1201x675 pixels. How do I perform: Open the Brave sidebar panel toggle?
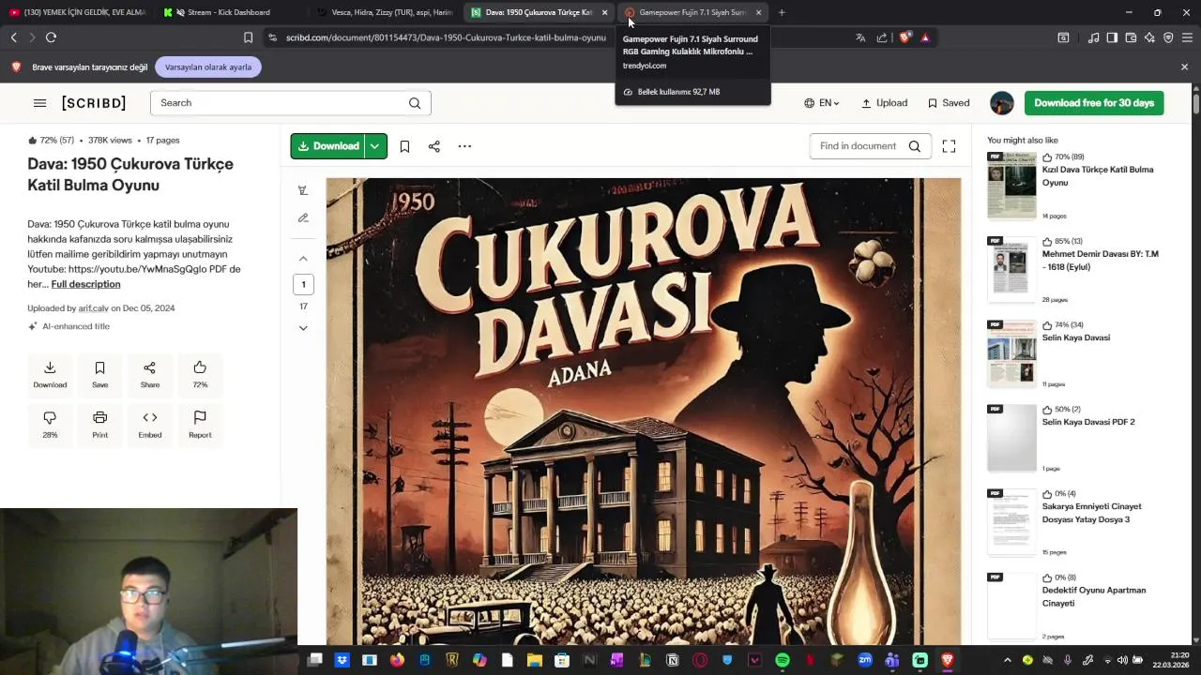[1112, 37]
